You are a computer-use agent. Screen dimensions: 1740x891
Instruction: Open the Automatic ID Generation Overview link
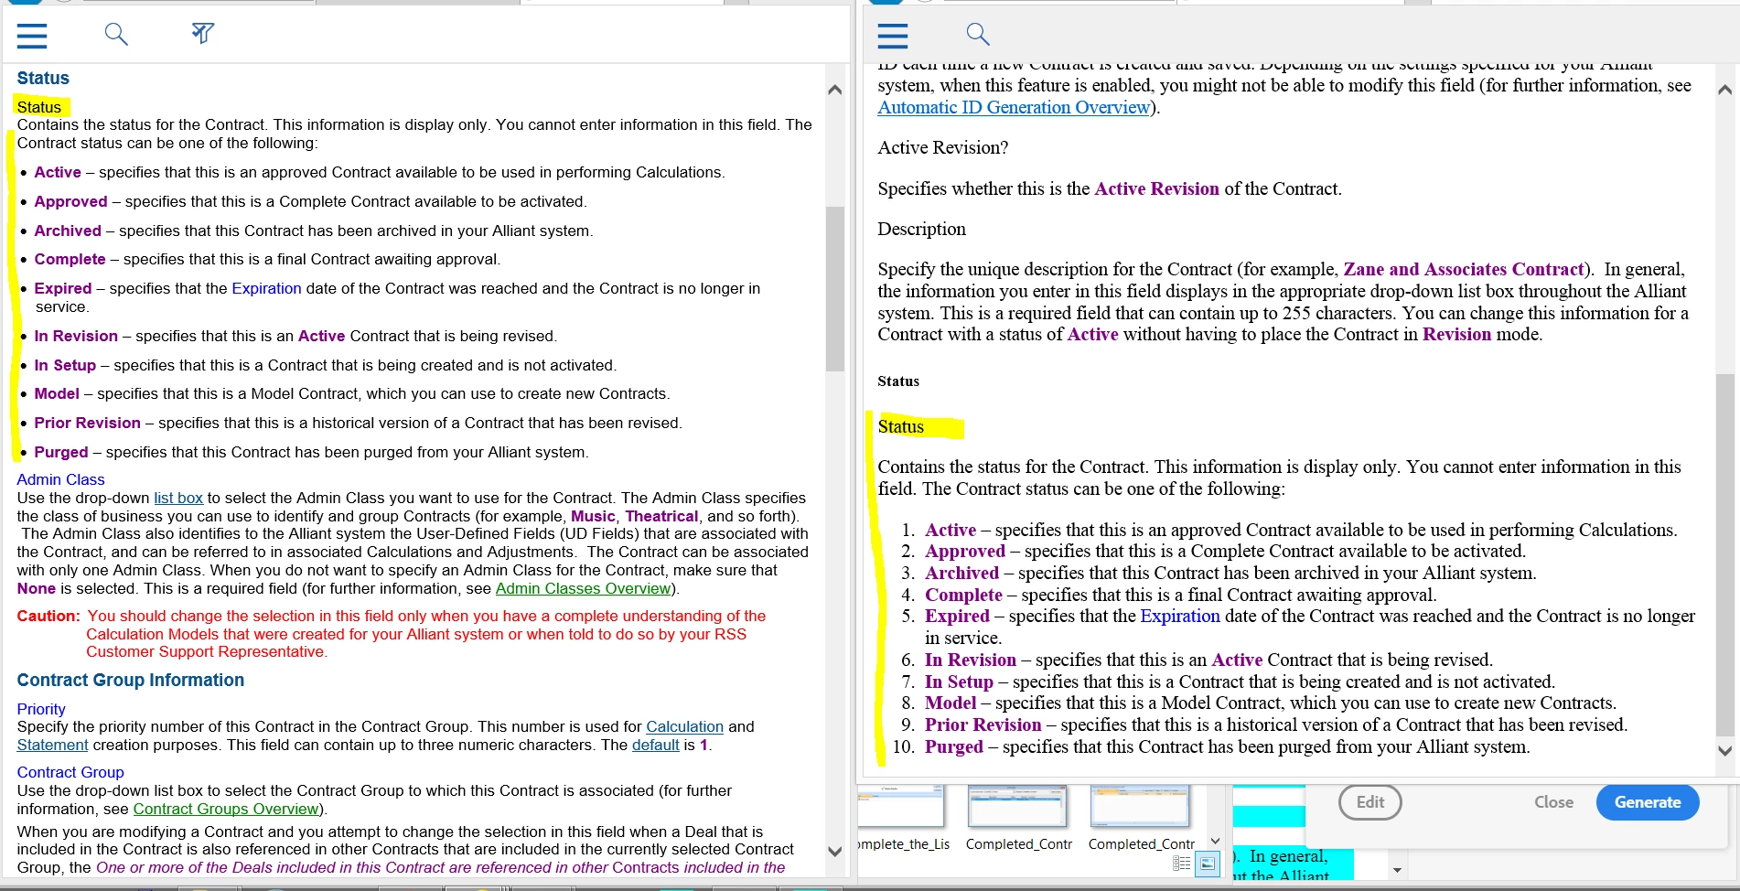[1014, 107]
